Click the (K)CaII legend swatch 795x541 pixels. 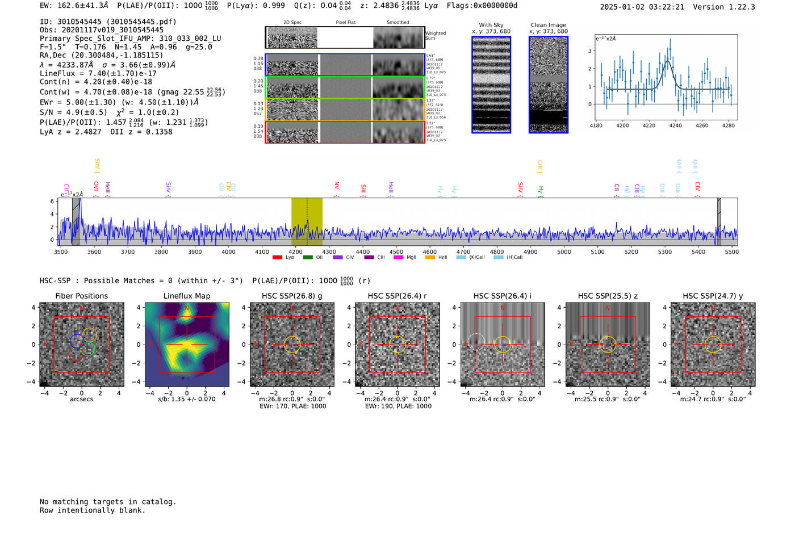click(x=461, y=257)
